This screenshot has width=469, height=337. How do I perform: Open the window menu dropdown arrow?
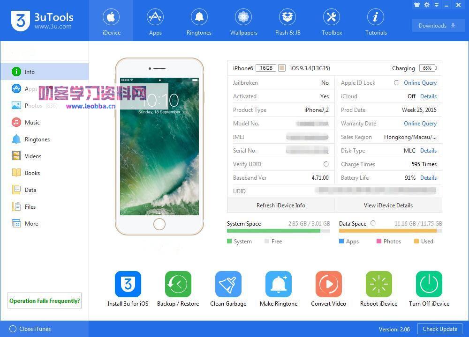point(437,5)
